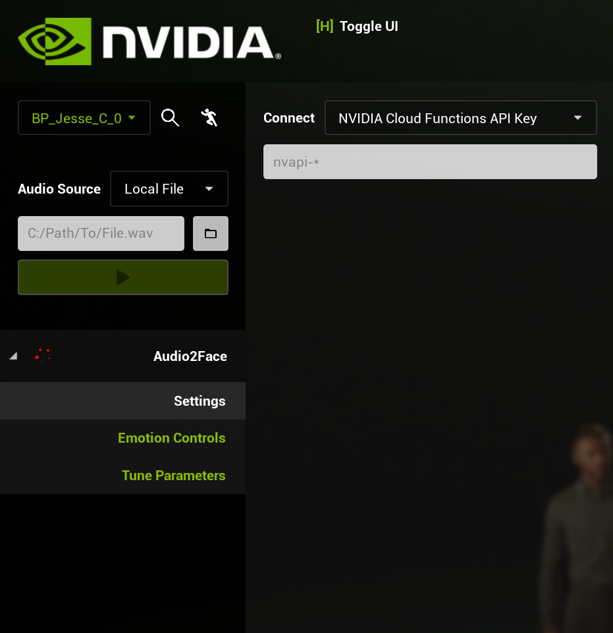The image size is (613, 633).
Task: Click the [H] hotkey hint
Action: [x=325, y=26]
